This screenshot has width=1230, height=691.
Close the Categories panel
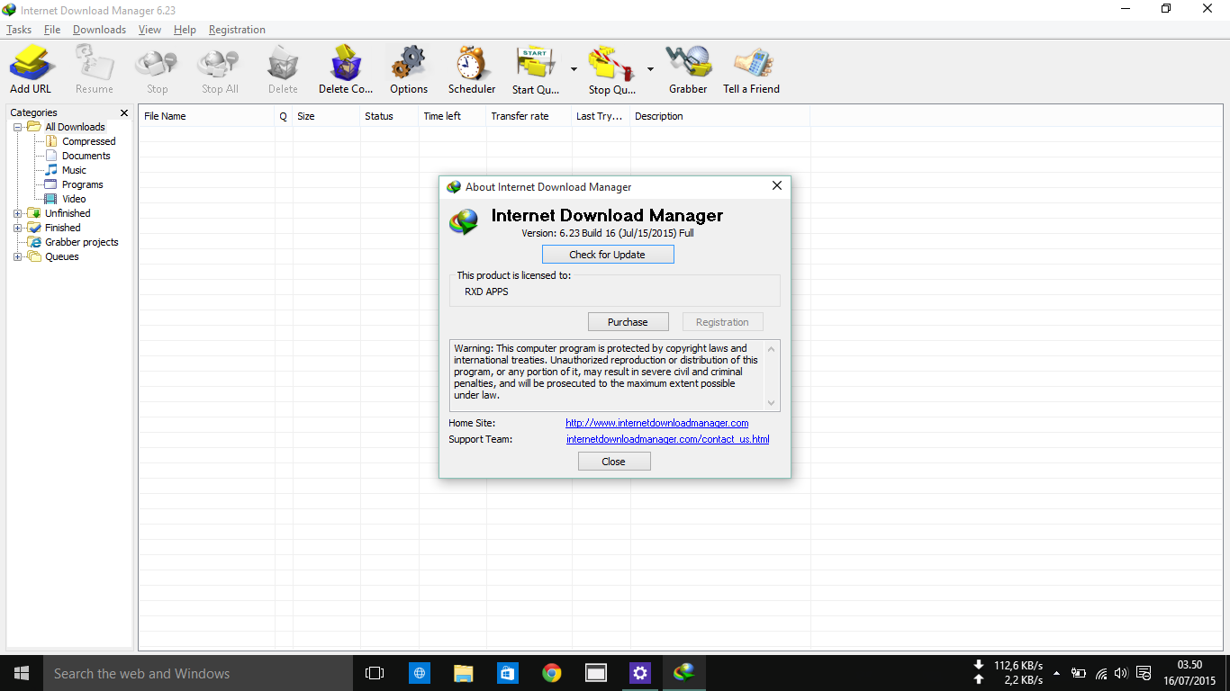[x=124, y=112]
